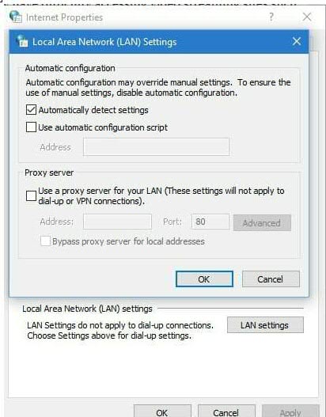Click the Internet Properties globe icon
Image resolution: width=326 pixels, height=417 pixels.
pos(15,17)
